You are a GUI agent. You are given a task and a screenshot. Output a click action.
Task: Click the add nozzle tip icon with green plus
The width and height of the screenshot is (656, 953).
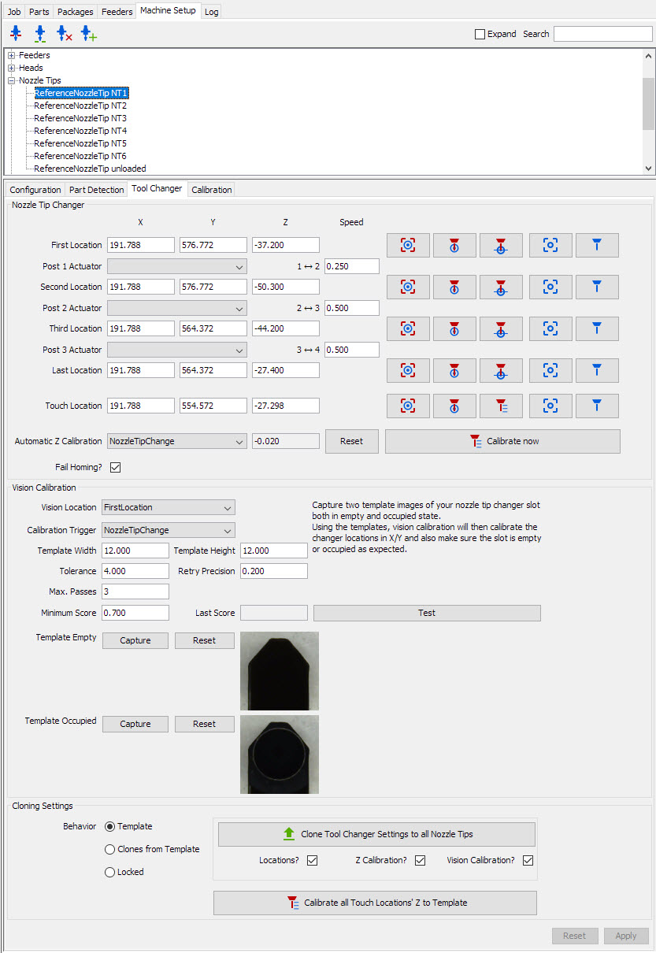pos(88,33)
